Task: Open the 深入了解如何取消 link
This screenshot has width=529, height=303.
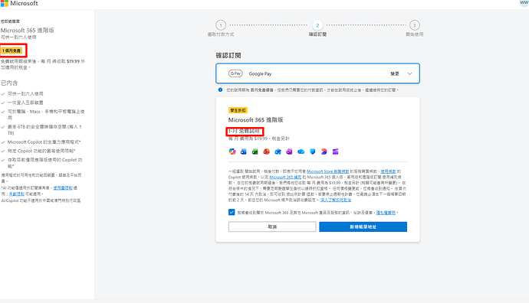Action: coord(336,200)
